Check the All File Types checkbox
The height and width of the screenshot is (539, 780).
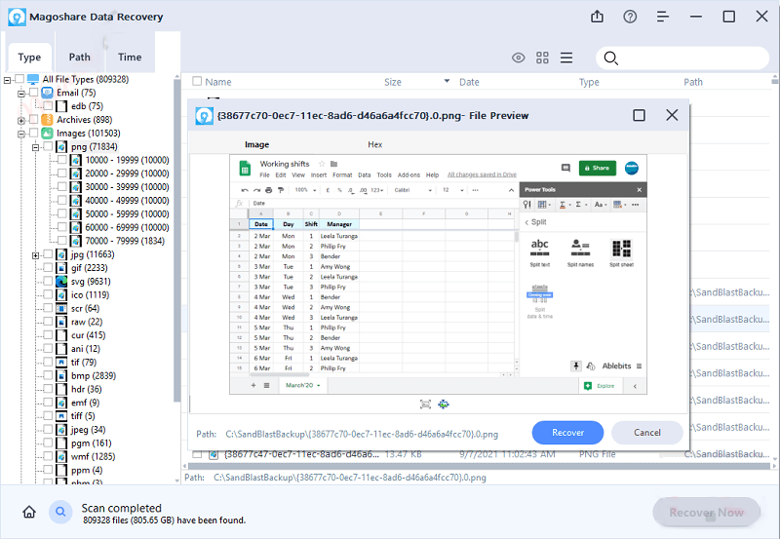(x=19, y=79)
